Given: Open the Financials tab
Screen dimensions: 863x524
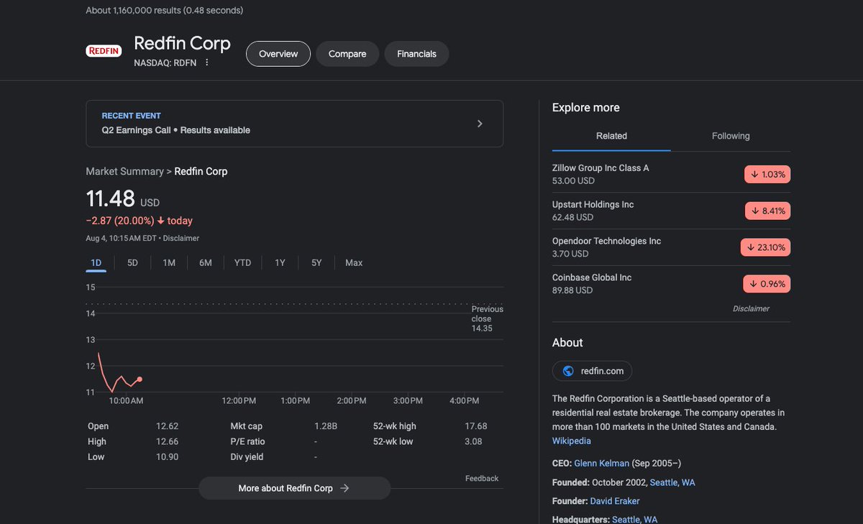Looking at the screenshot, I should [x=416, y=54].
